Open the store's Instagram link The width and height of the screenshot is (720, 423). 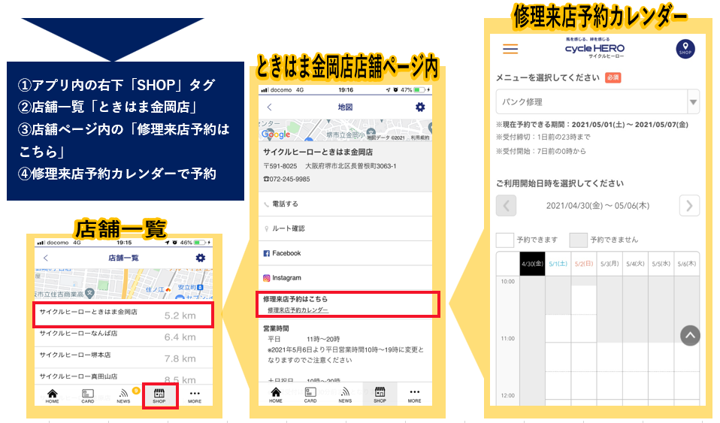pyautogui.click(x=345, y=278)
